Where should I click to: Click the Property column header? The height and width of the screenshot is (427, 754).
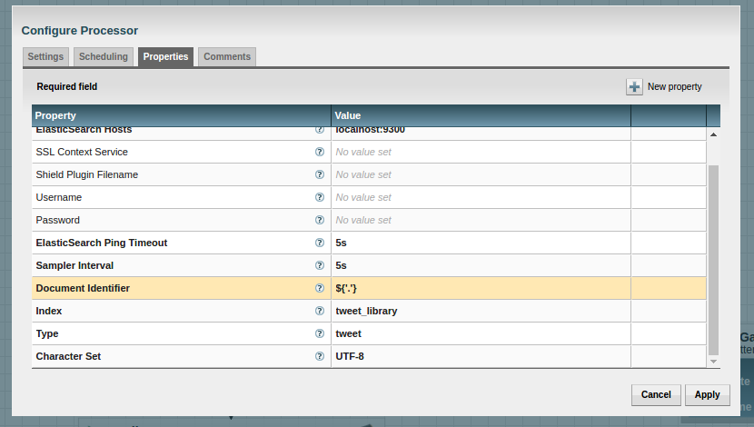(x=182, y=115)
